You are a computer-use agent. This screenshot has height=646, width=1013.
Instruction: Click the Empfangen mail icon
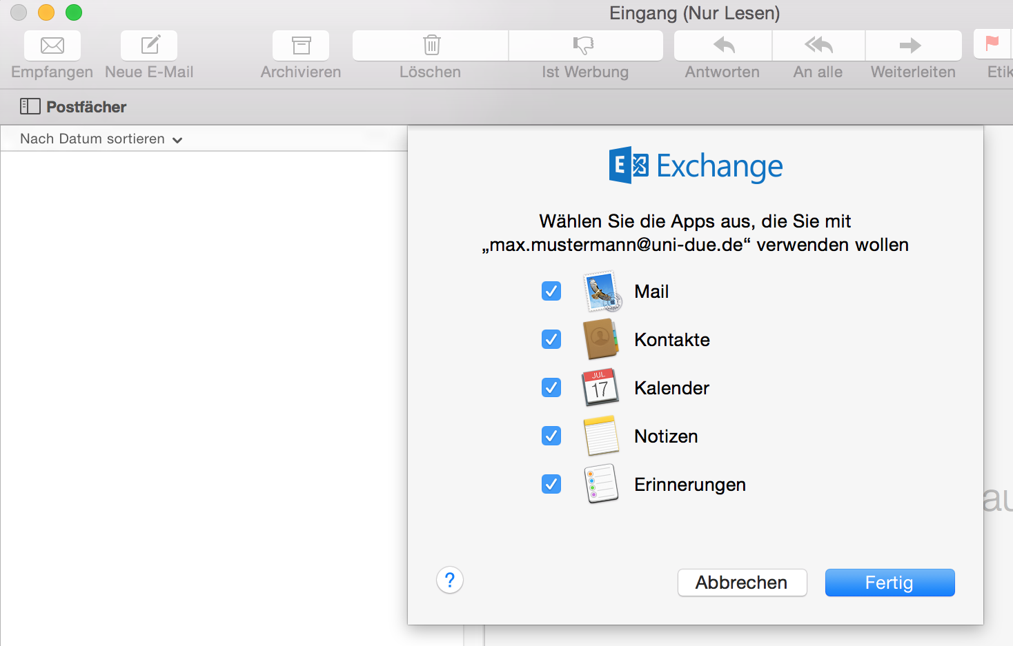pos(52,45)
